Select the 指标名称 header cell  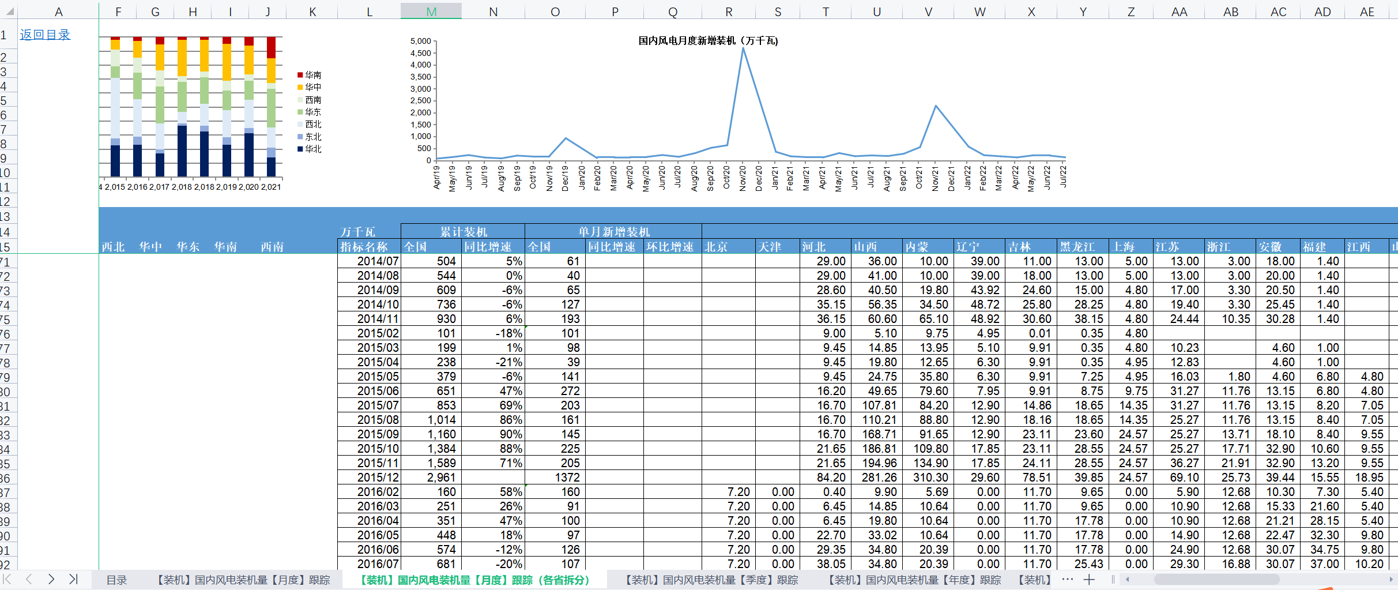coord(369,246)
